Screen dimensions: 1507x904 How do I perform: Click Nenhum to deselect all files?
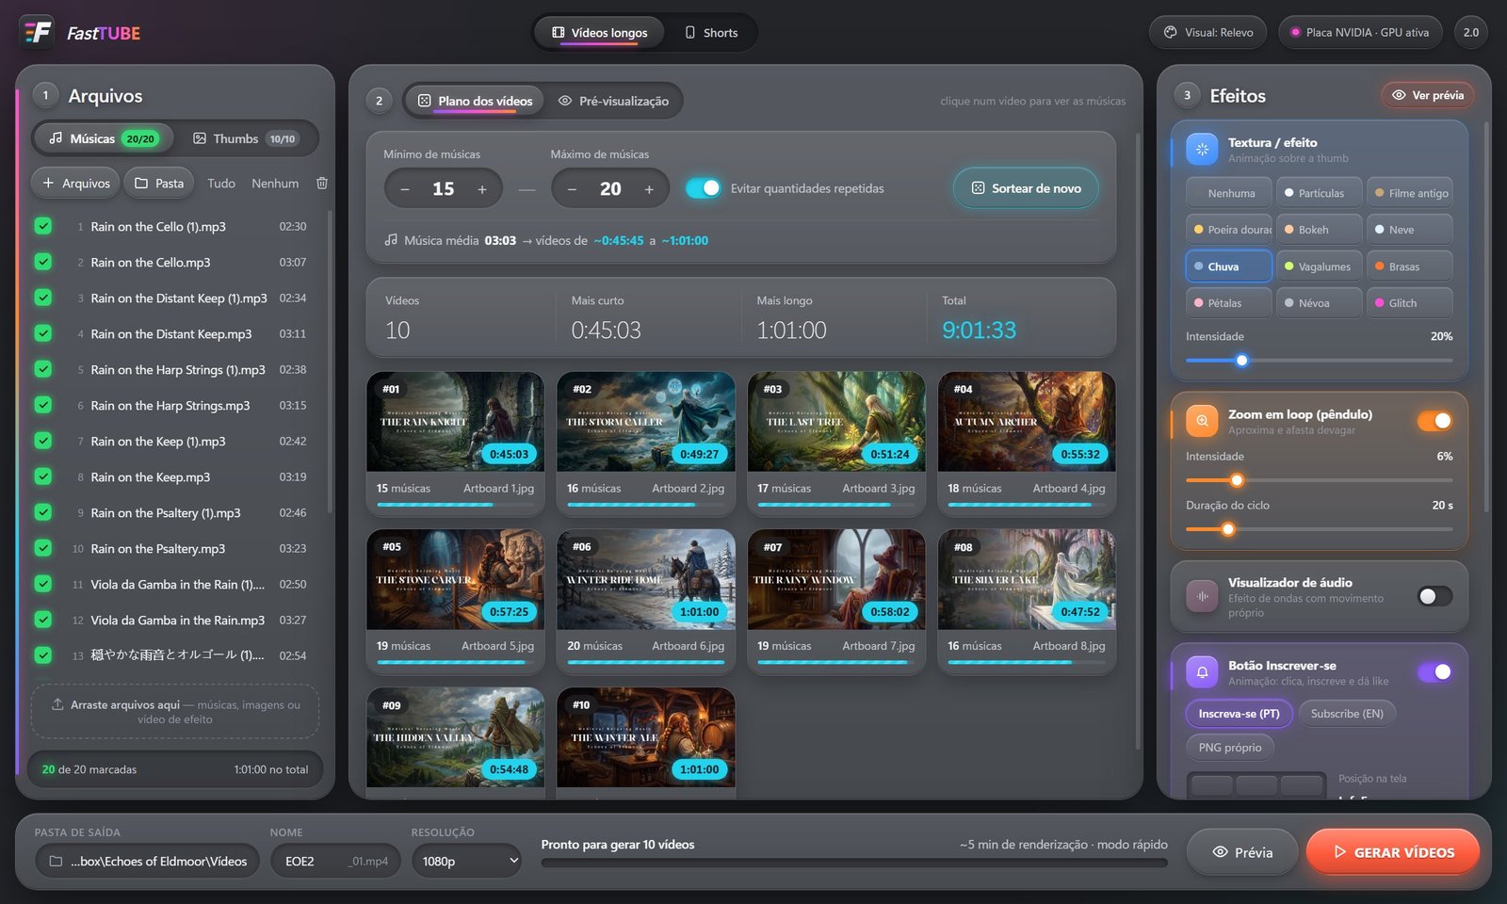pos(275,183)
